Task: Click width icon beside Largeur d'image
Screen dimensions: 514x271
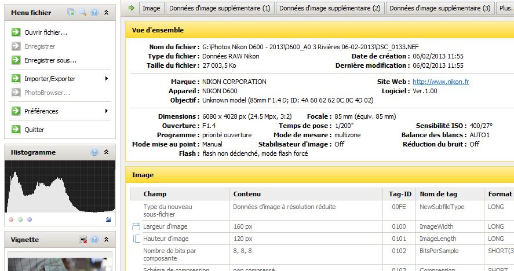Action: click(x=136, y=226)
